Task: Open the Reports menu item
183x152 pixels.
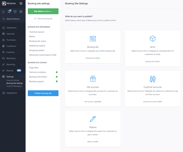Action: (x=10, y=71)
